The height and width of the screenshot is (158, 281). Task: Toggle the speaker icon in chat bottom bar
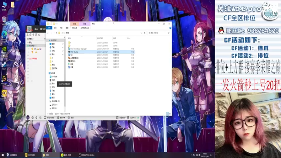tap(32, 118)
